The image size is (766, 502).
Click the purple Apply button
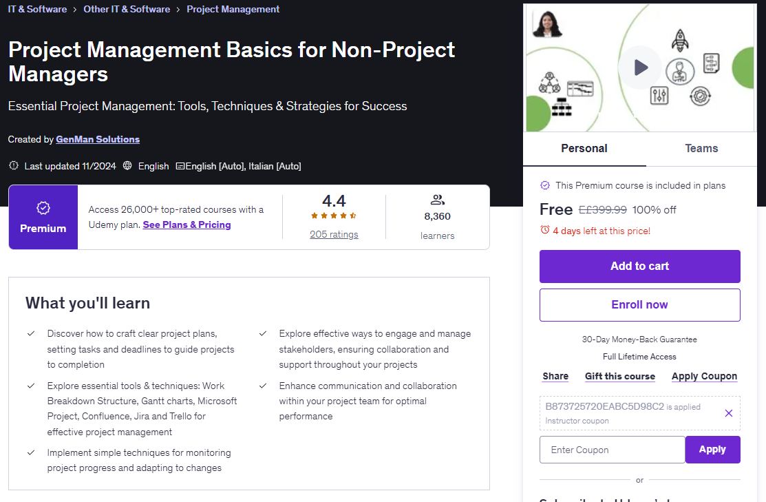(712, 450)
